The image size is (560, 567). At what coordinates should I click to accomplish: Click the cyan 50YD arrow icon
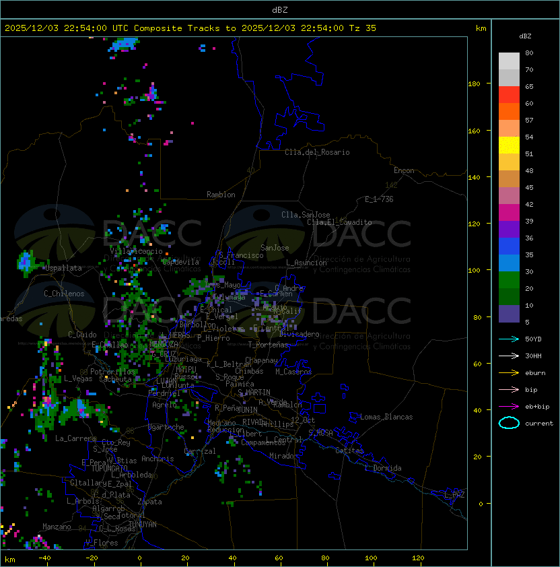coord(509,339)
